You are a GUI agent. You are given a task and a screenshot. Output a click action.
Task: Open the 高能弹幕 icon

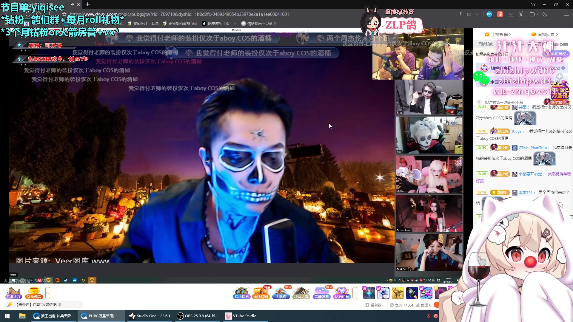click(322, 293)
